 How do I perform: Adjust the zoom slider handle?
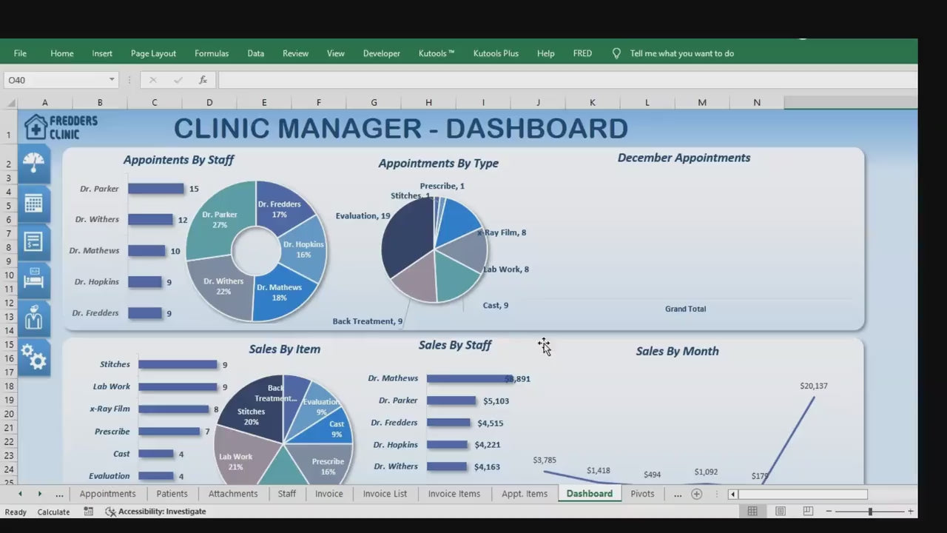point(870,512)
